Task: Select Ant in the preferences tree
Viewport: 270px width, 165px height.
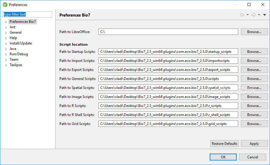Action: 12,27
